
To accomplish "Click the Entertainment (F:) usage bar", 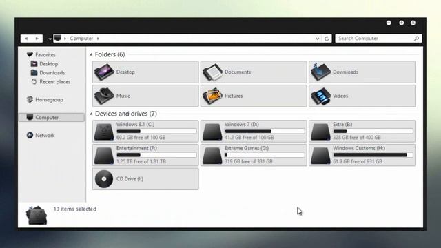I will tap(156, 155).
